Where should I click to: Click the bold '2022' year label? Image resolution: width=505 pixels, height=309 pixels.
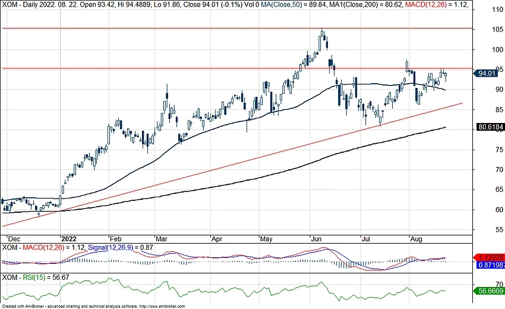tap(69, 239)
